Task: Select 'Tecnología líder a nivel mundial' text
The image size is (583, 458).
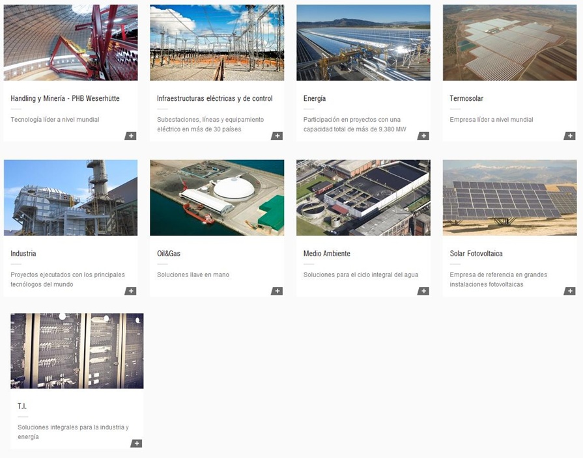Action: [55, 120]
